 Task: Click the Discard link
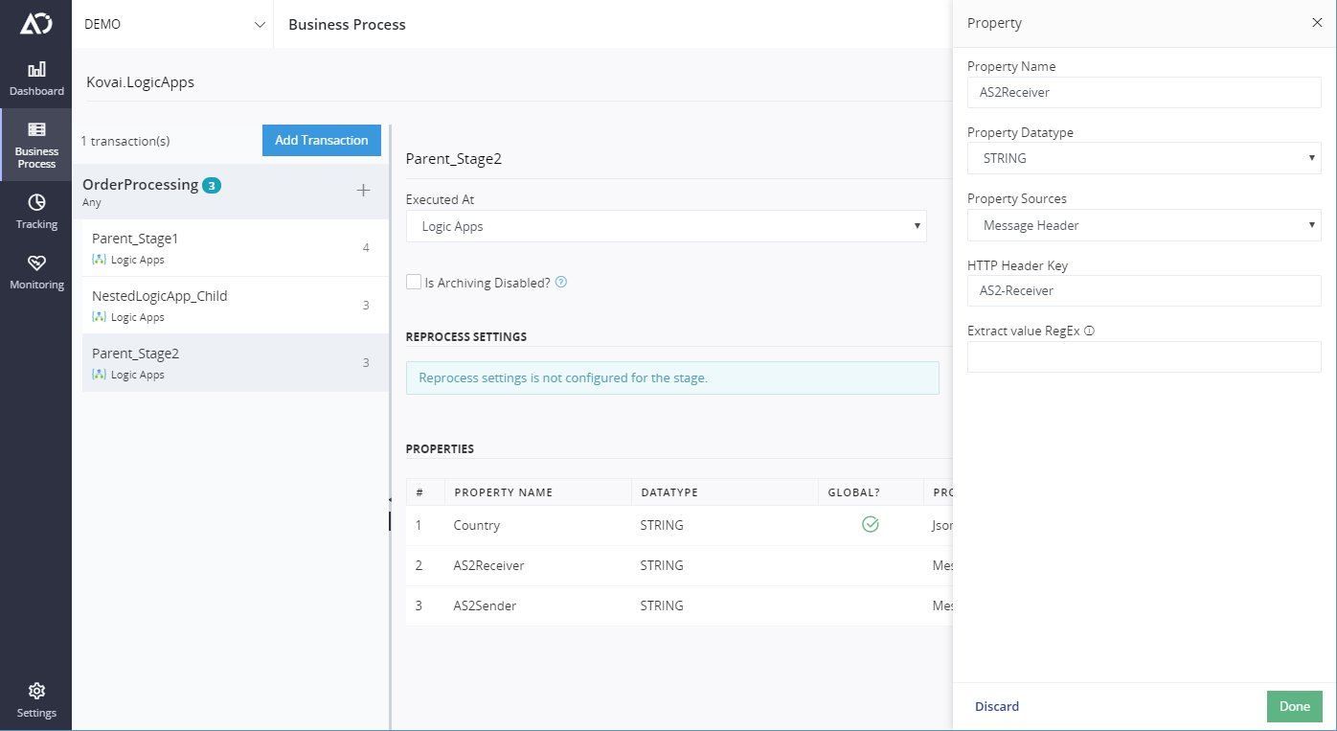coord(997,706)
